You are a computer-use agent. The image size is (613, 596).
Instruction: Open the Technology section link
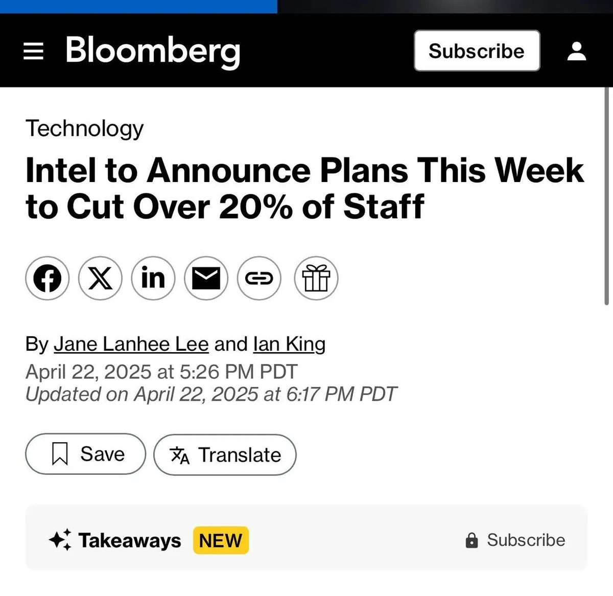point(85,128)
